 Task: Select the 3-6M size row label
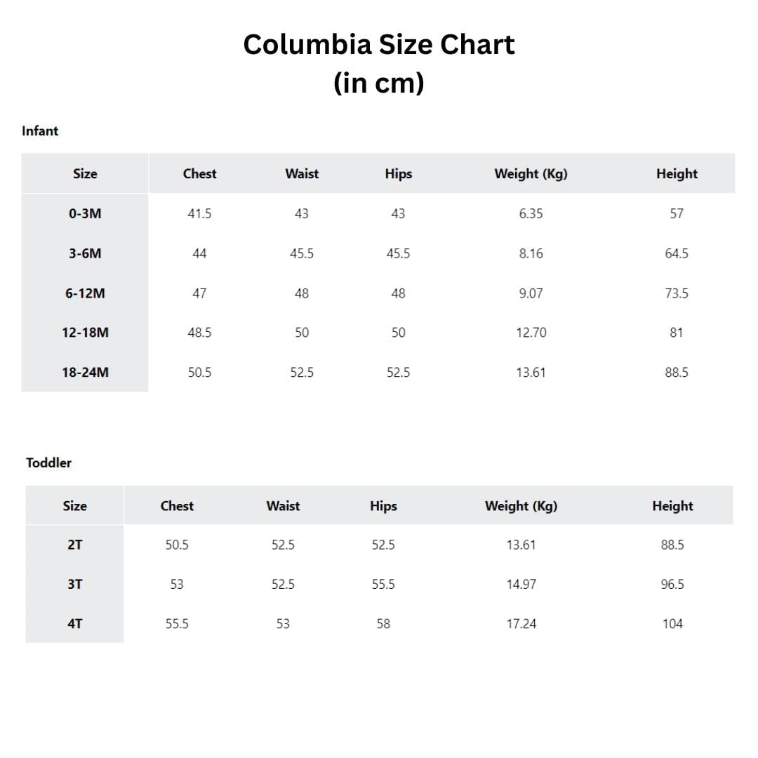pos(85,253)
